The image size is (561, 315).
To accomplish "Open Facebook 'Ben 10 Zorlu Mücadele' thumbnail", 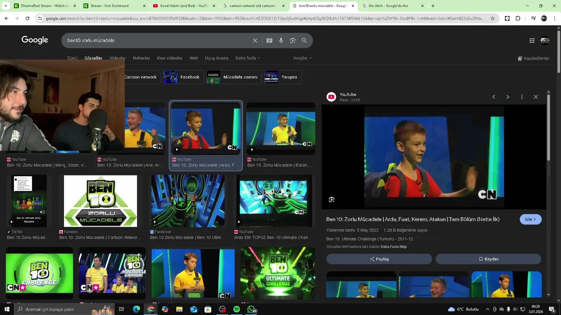I will (x=188, y=201).
